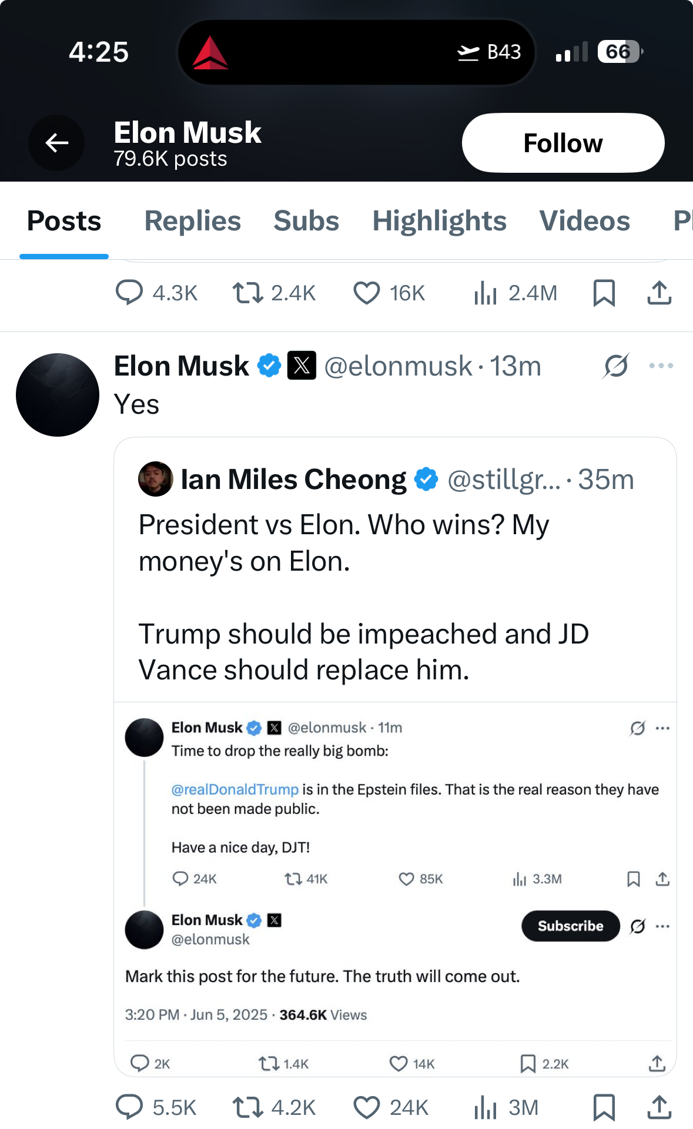Reply to the post with 5.5K comments

(x=156, y=1107)
